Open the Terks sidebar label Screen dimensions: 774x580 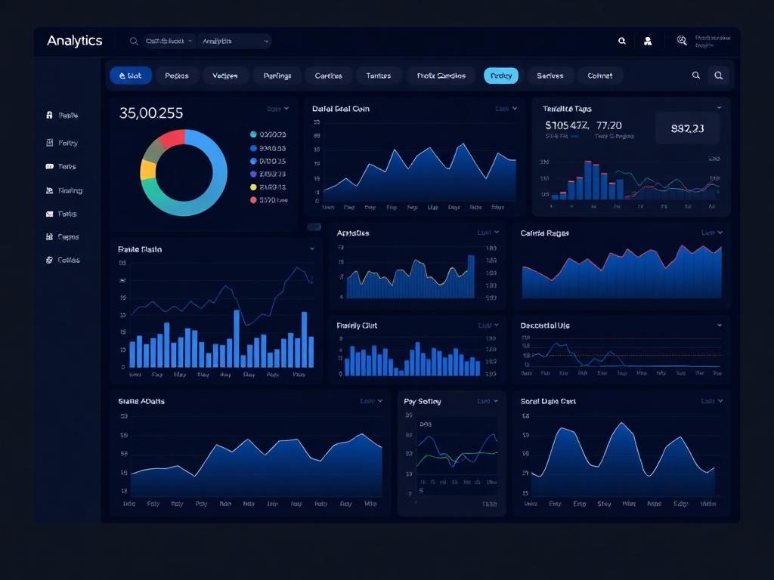pos(67,167)
